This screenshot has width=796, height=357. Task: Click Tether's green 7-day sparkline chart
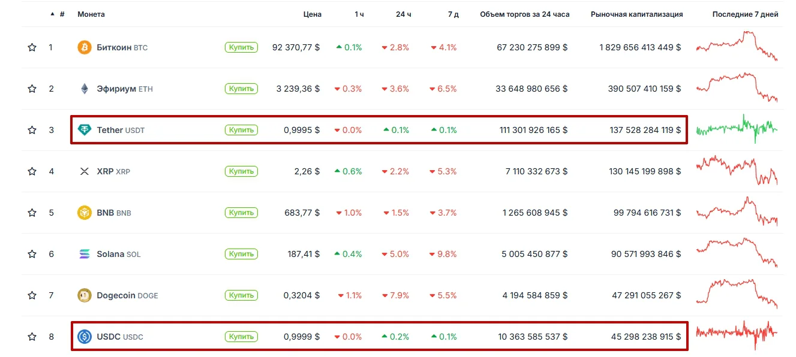click(x=736, y=129)
